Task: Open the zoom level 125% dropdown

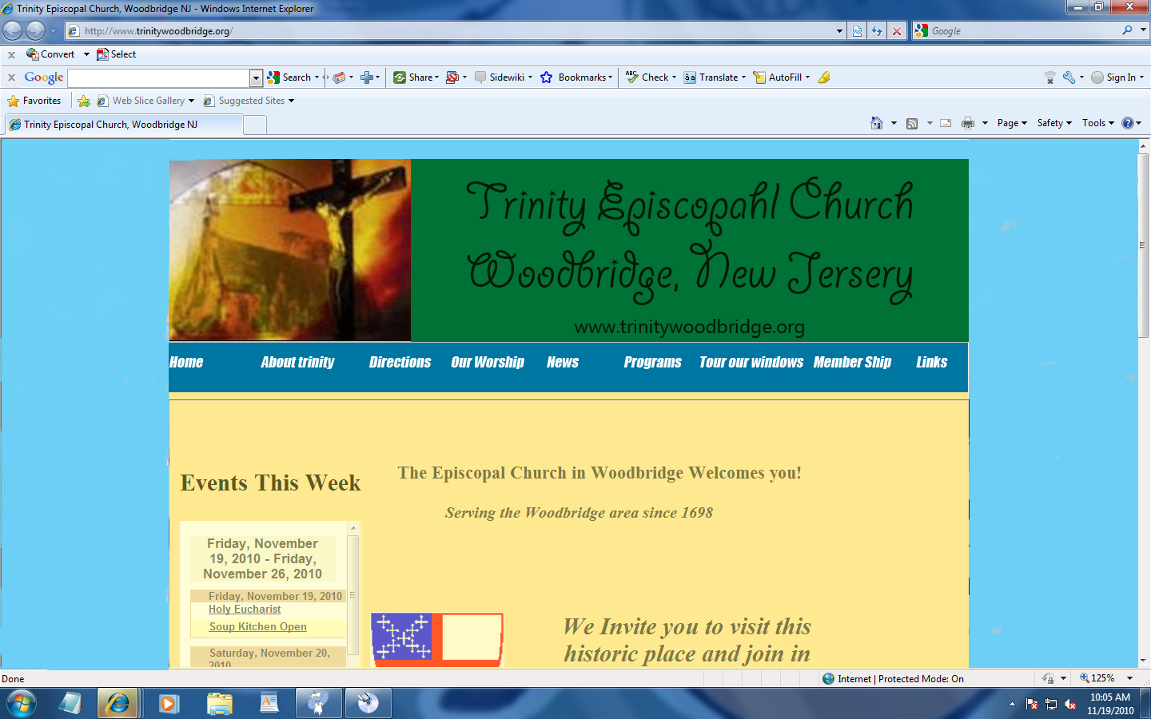Action: tap(1129, 678)
